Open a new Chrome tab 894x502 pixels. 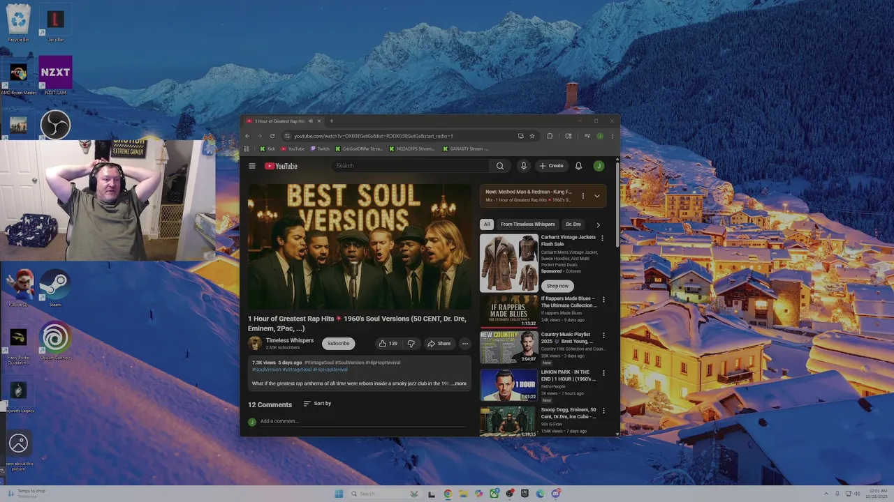(x=332, y=121)
